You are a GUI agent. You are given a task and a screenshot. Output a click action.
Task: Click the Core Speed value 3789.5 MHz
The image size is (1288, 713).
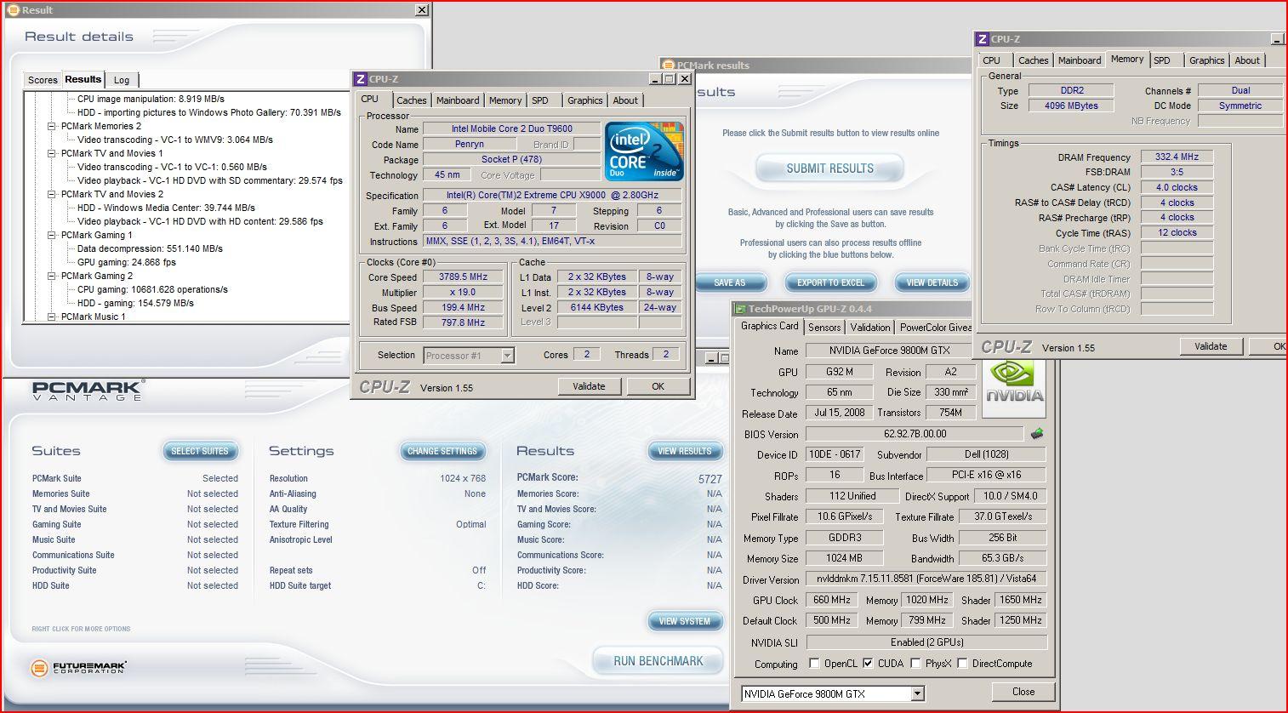[463, 277]
